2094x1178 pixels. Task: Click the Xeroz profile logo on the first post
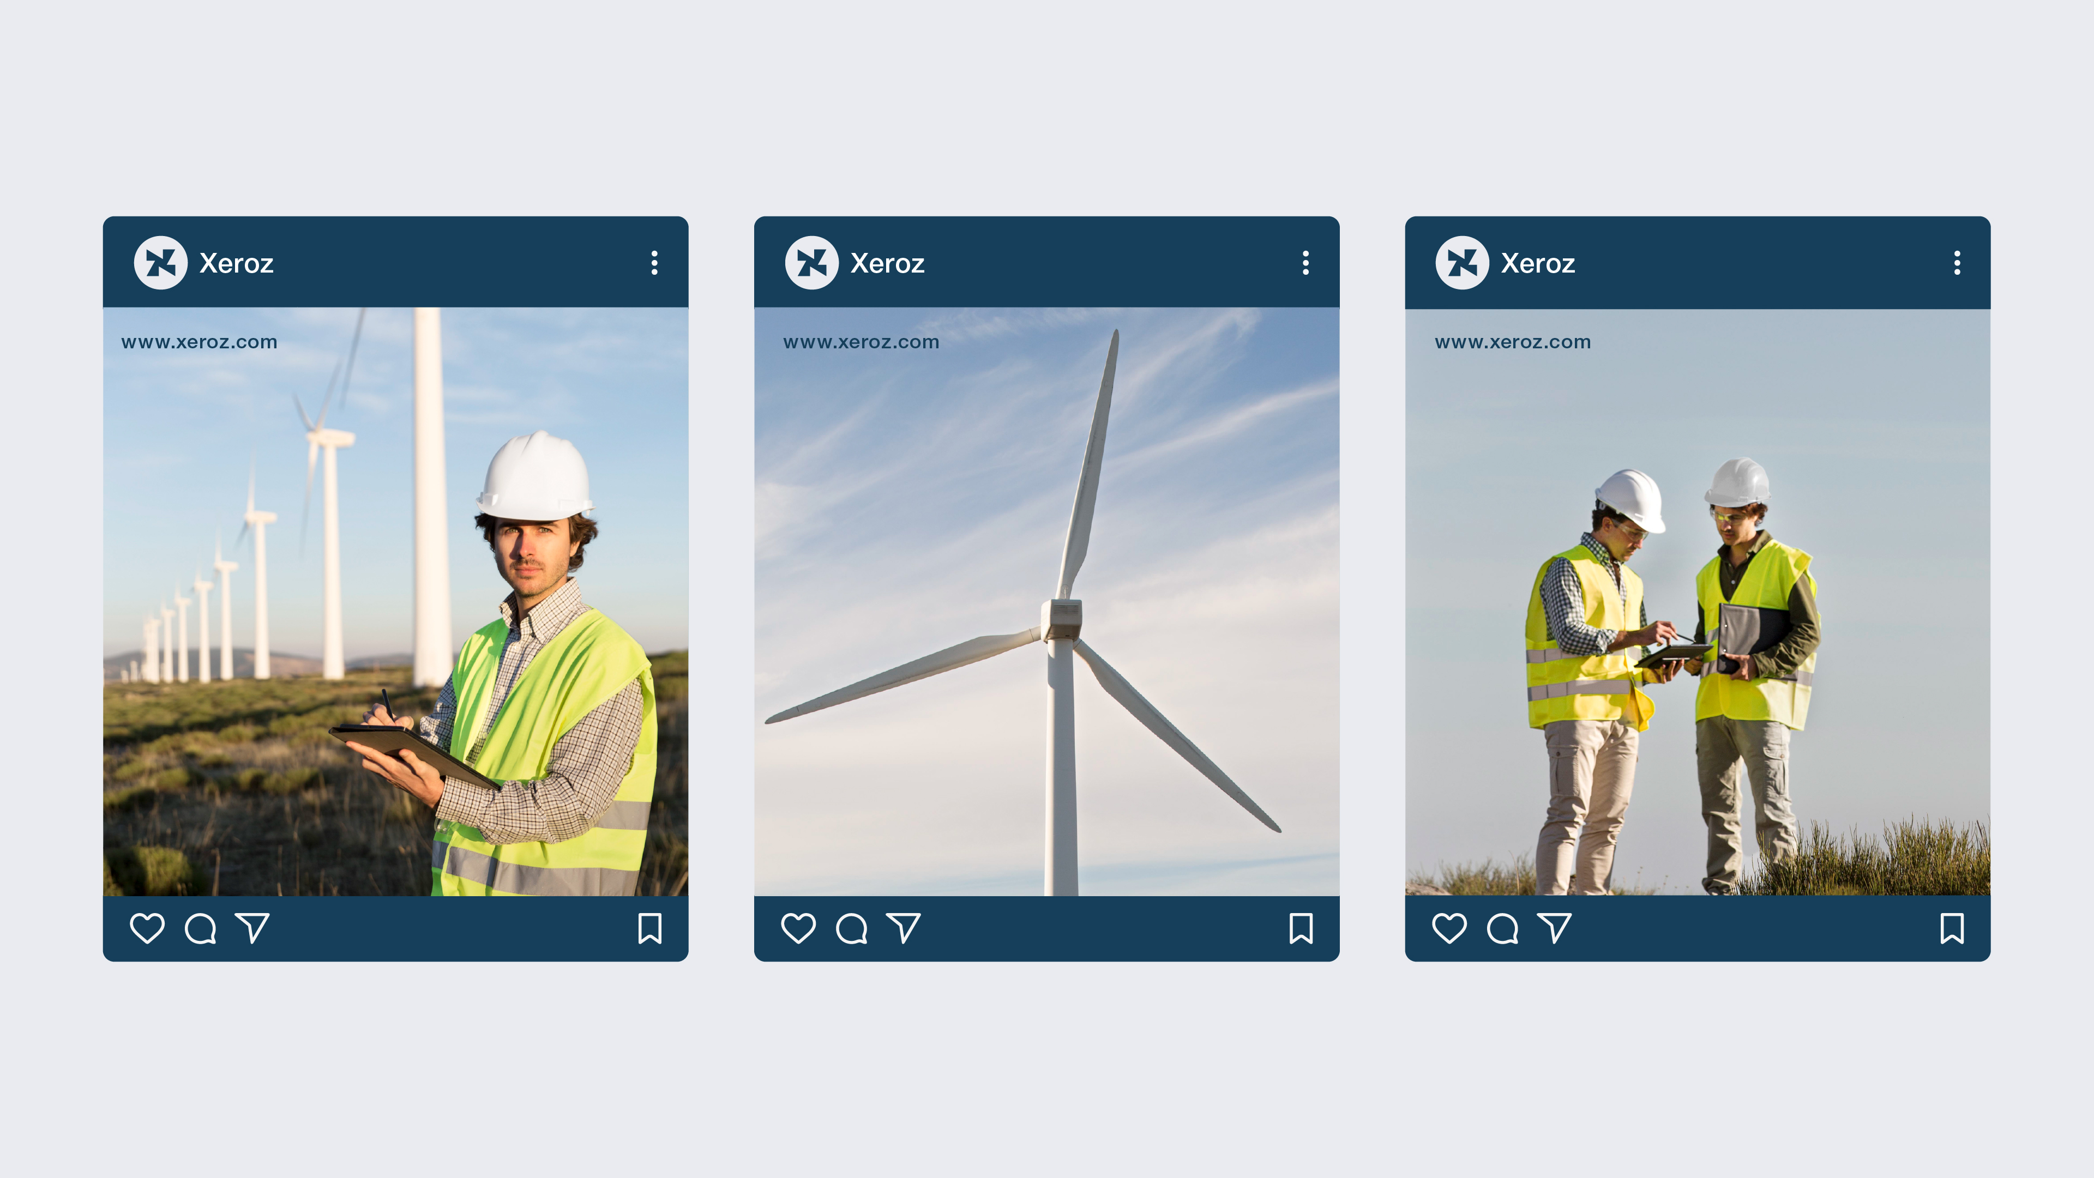[160, 262]
